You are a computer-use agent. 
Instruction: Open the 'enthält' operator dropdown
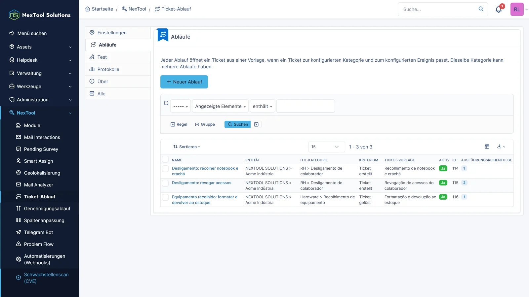pos(263,106)
